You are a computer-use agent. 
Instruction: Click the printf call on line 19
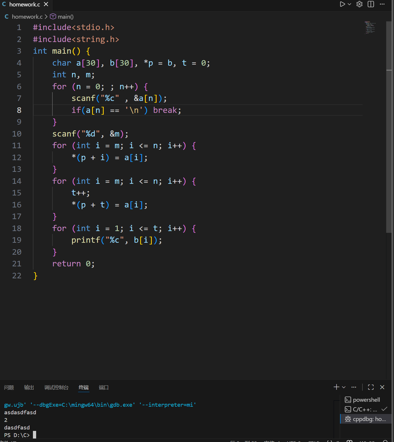click(117, 240)
